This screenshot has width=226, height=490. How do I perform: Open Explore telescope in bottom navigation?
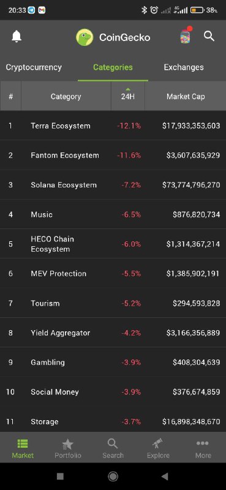coord(158,448)
